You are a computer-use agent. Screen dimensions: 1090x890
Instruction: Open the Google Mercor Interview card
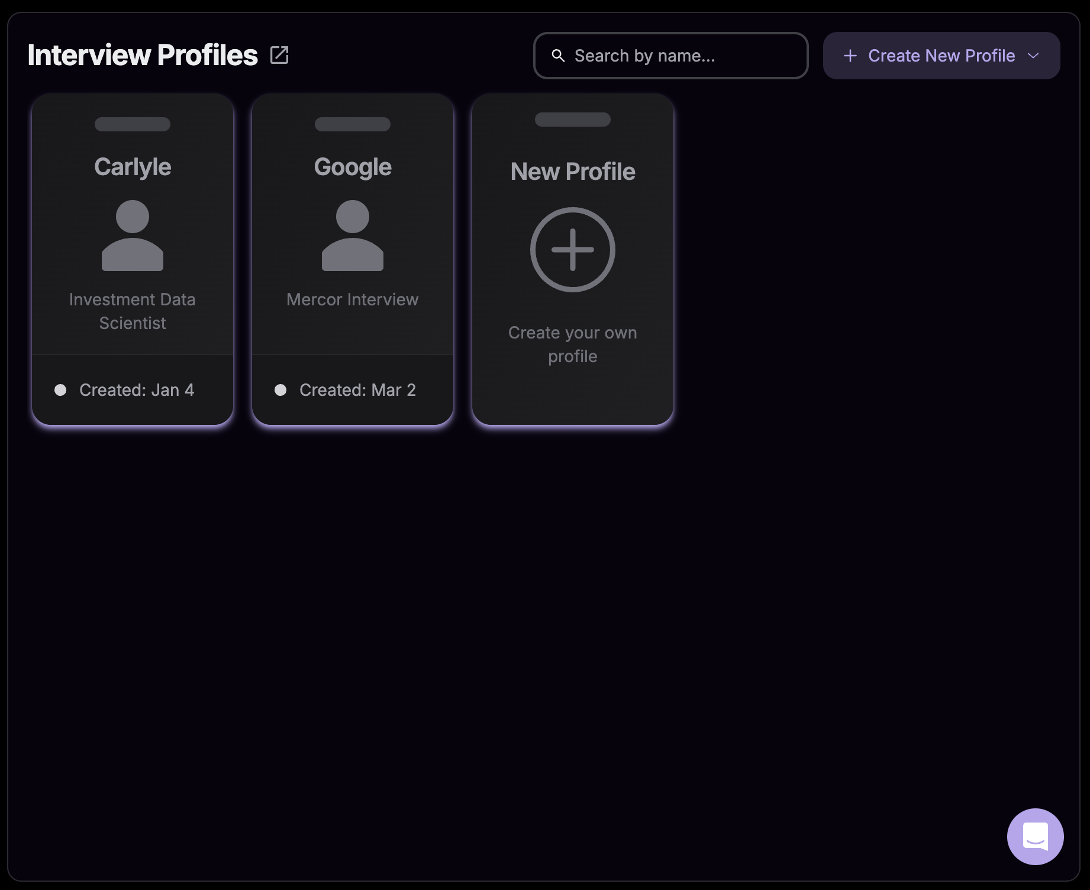352,260
